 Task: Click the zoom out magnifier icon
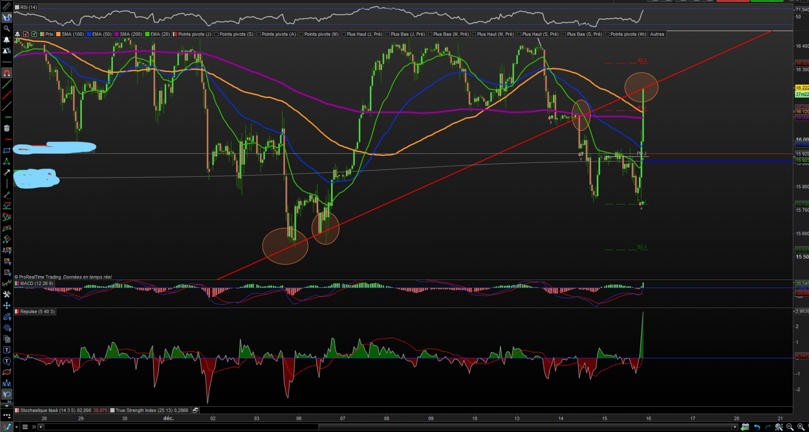point(790,427)
